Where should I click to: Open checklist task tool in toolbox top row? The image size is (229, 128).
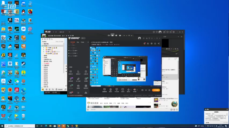click(86, 72)
